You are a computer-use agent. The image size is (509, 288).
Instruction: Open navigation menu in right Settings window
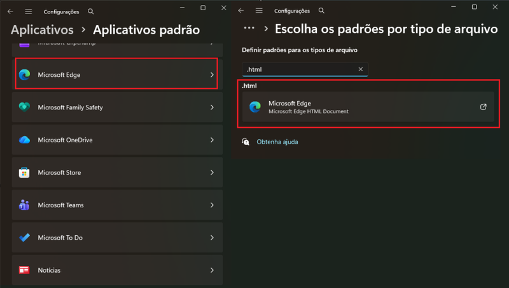click(259, 11)
